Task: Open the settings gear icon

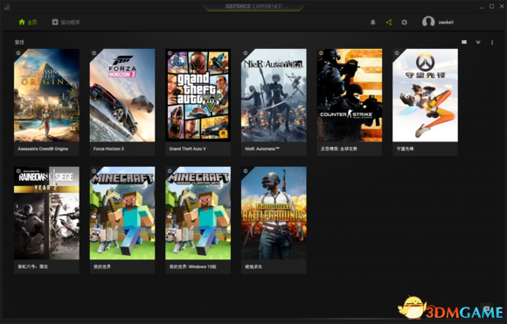Action: coord(404,22)
